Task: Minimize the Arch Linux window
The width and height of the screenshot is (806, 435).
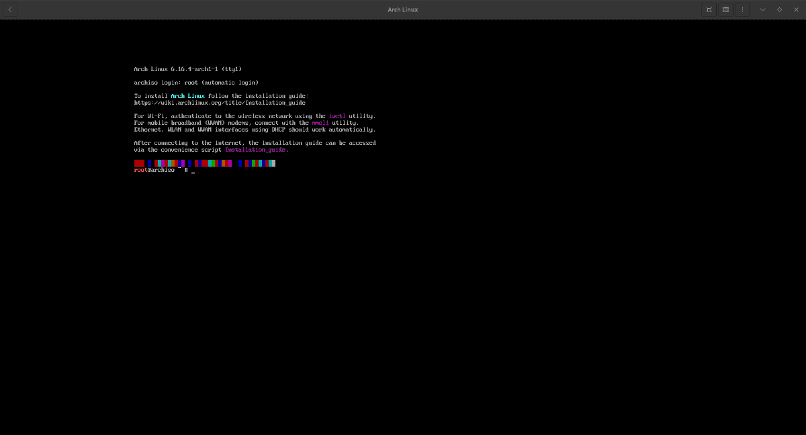Action: [762, 9]
